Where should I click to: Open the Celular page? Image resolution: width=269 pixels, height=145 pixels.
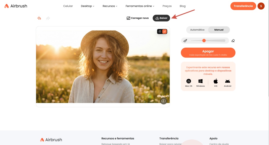tap(68, 6)
